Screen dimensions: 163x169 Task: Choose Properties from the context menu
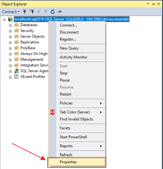click(77, 162)
